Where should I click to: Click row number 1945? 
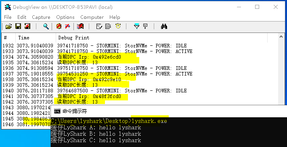(x=8, y=119)
